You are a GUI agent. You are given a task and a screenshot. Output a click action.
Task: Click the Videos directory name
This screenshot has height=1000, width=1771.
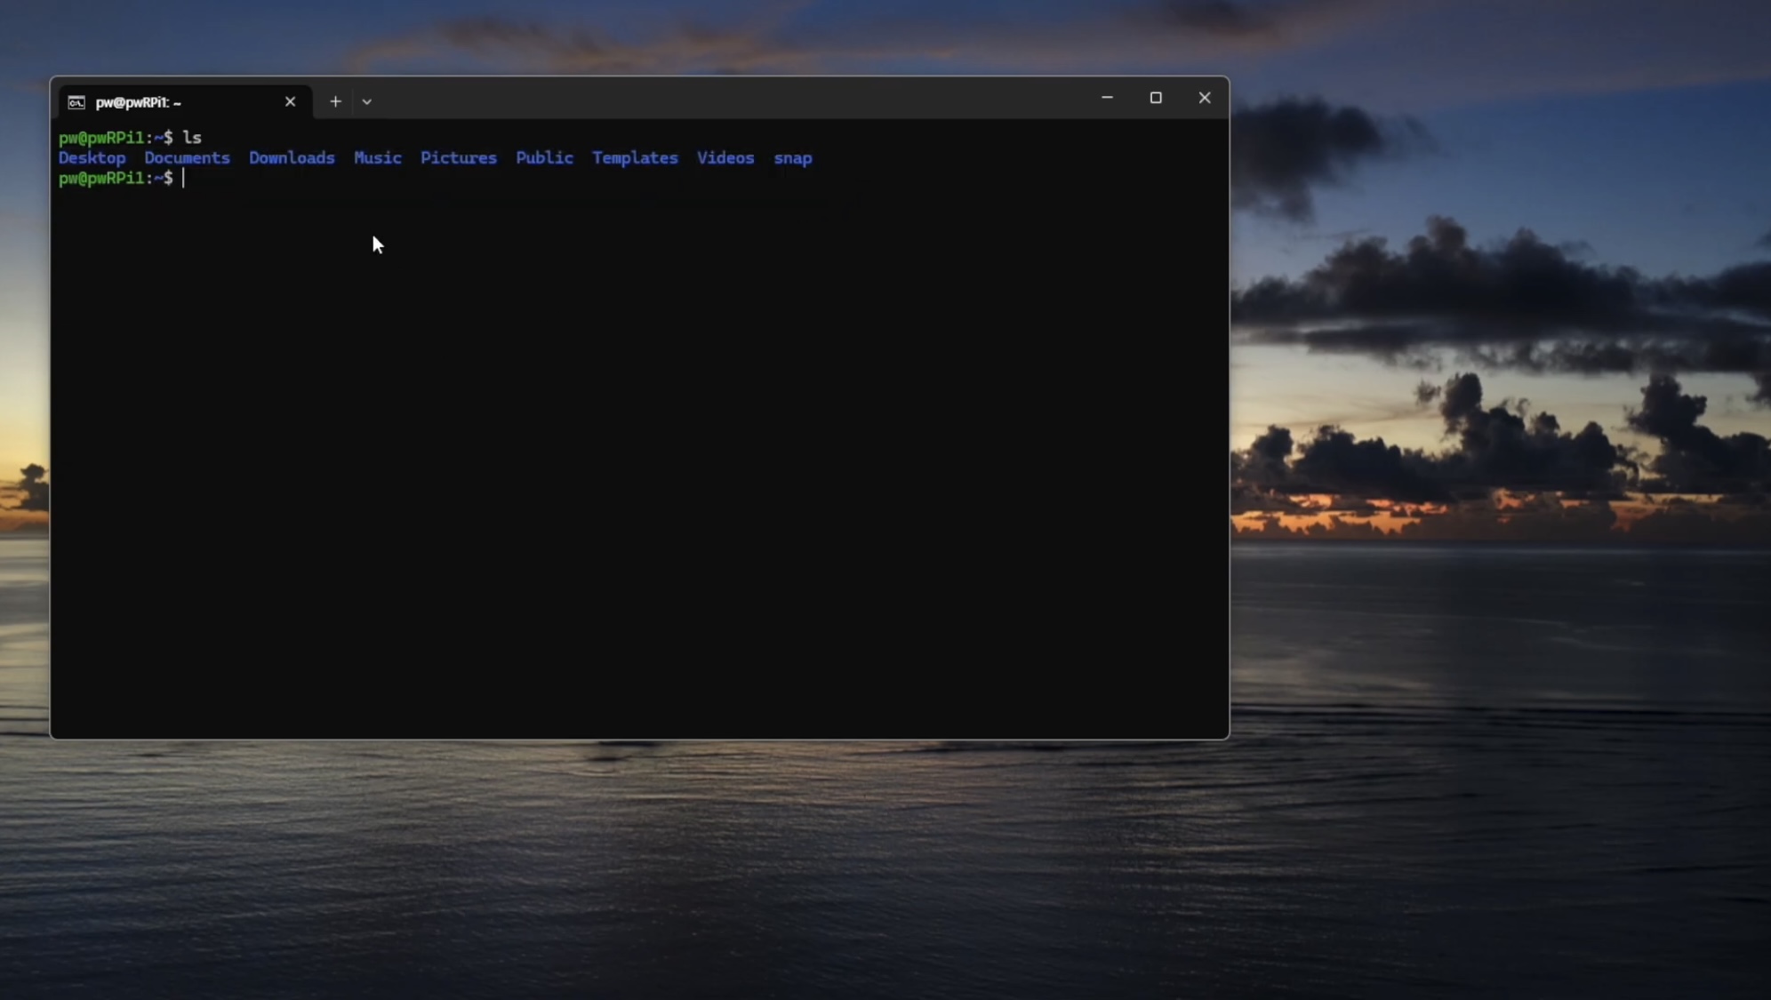pyautogui.click(x=725, y=158)
